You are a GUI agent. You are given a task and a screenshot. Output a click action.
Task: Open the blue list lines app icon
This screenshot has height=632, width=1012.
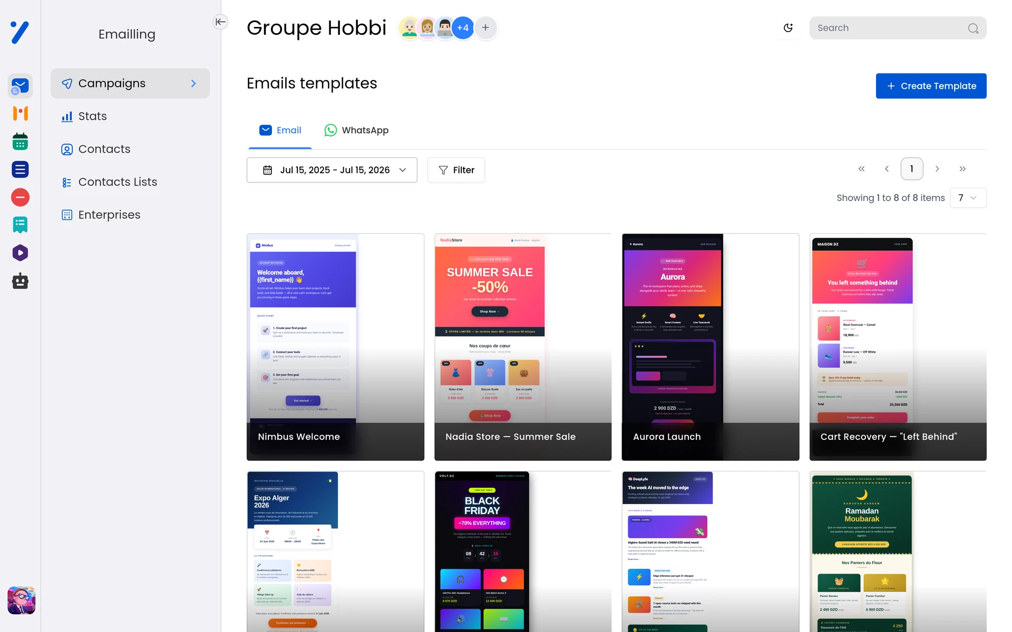pos(20,170)
